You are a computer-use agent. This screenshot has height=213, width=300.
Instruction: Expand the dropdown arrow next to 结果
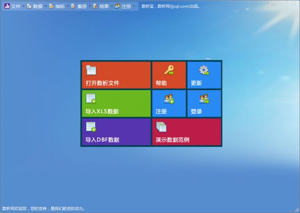112,6
